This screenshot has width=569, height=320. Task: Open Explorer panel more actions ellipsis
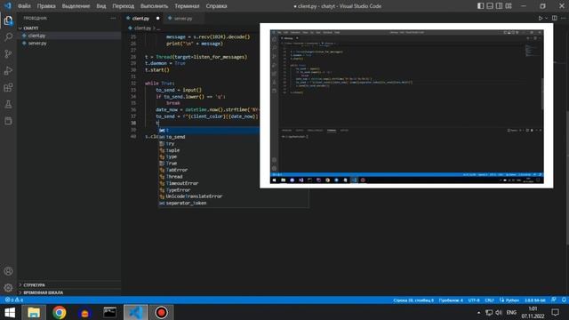[x=113, y=18]
